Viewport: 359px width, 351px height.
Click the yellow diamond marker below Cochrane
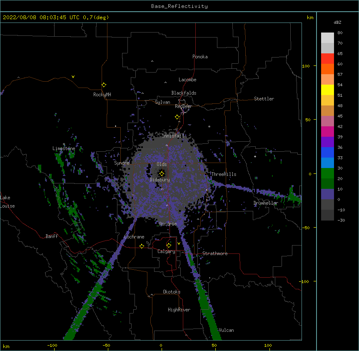tap(142, 246)
